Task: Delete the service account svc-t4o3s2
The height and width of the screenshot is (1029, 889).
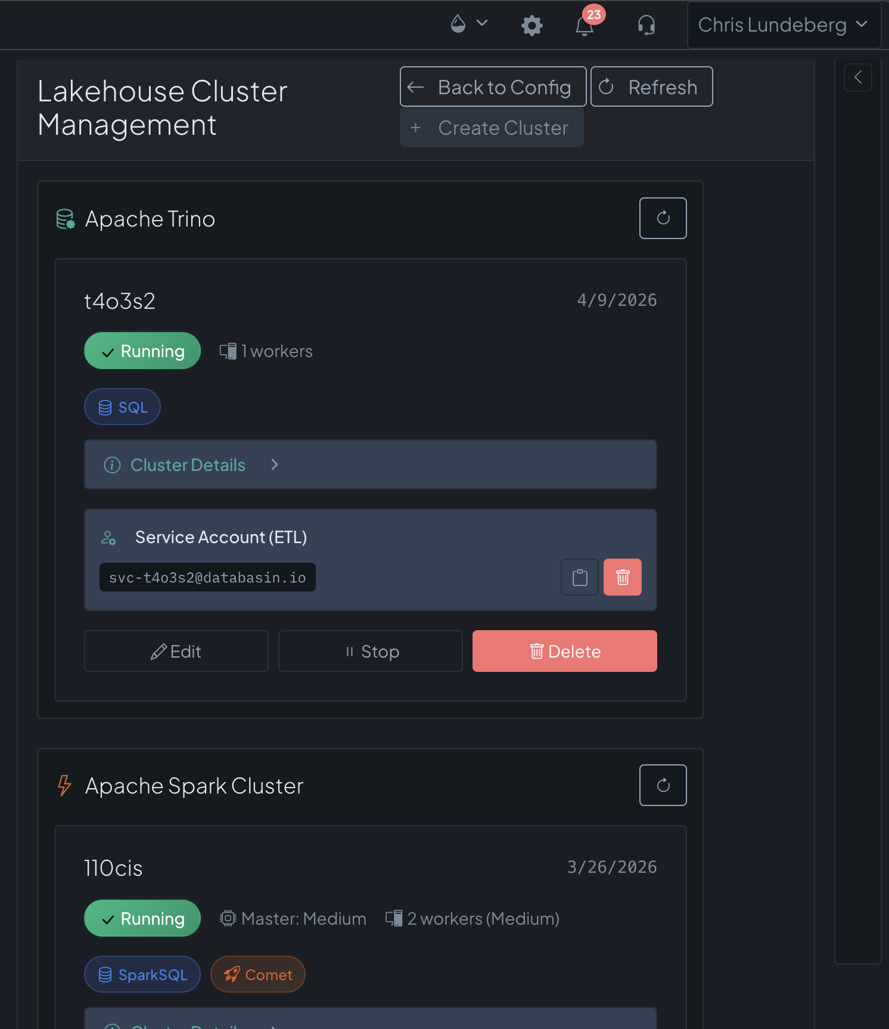Action: (623, 577)
